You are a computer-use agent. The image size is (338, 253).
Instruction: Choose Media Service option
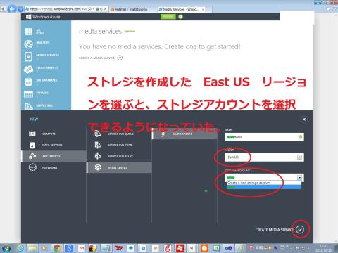point(119,167)
